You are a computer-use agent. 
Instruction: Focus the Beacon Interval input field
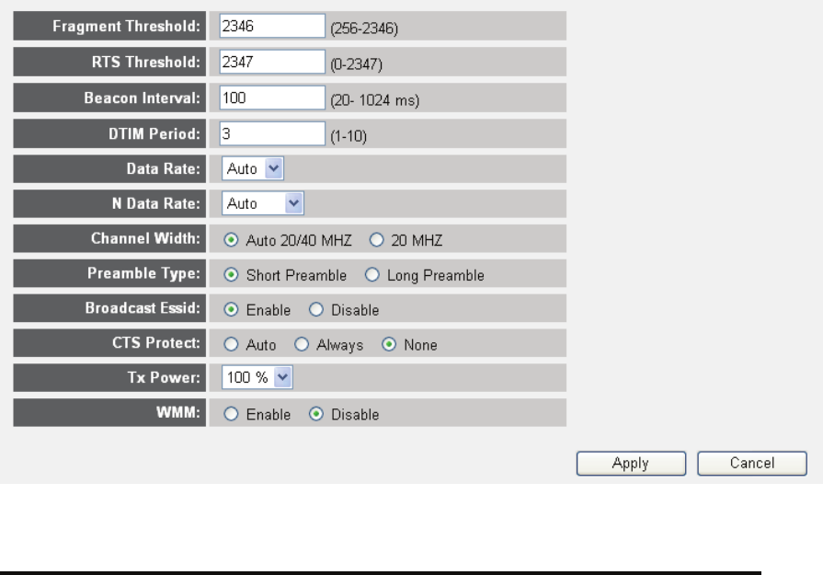pyautogui.click(x=272, y=97)
